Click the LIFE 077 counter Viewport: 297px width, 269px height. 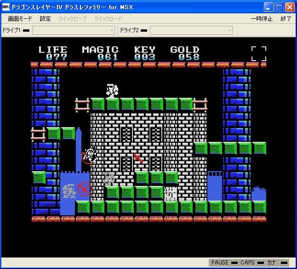click(53, 53)
